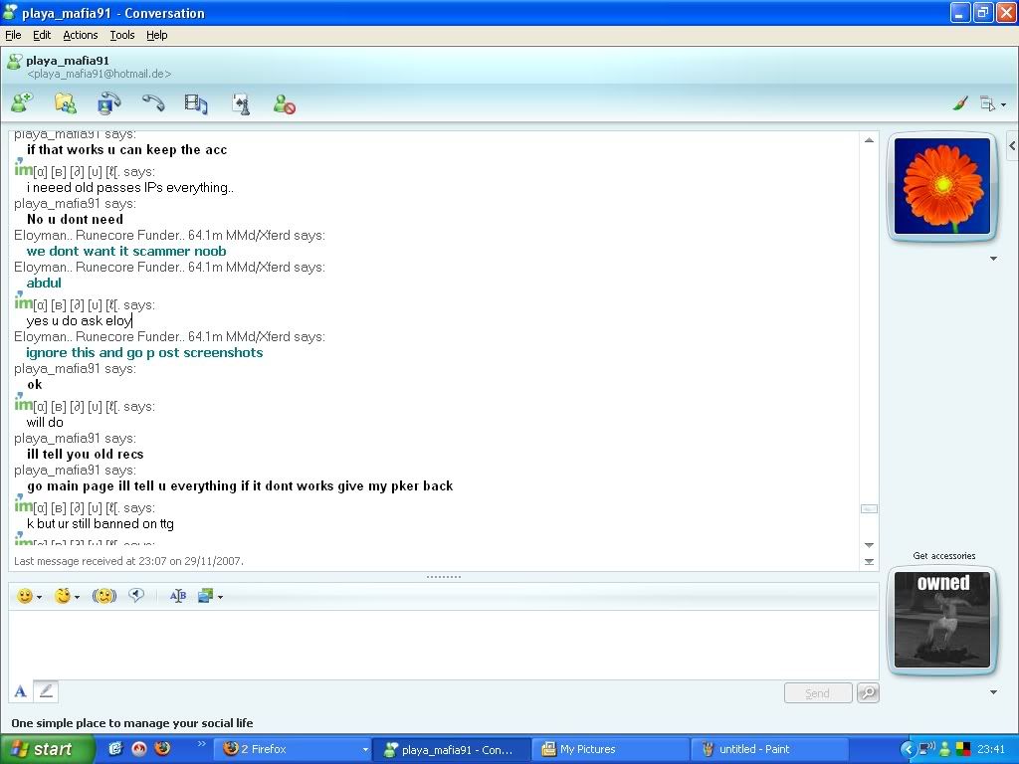Send a nudge with the shaking face icon
This screenshot has width=1019, height=764.
104,596
